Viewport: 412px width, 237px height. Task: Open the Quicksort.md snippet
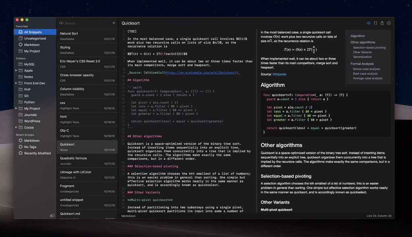click(87, 215)
